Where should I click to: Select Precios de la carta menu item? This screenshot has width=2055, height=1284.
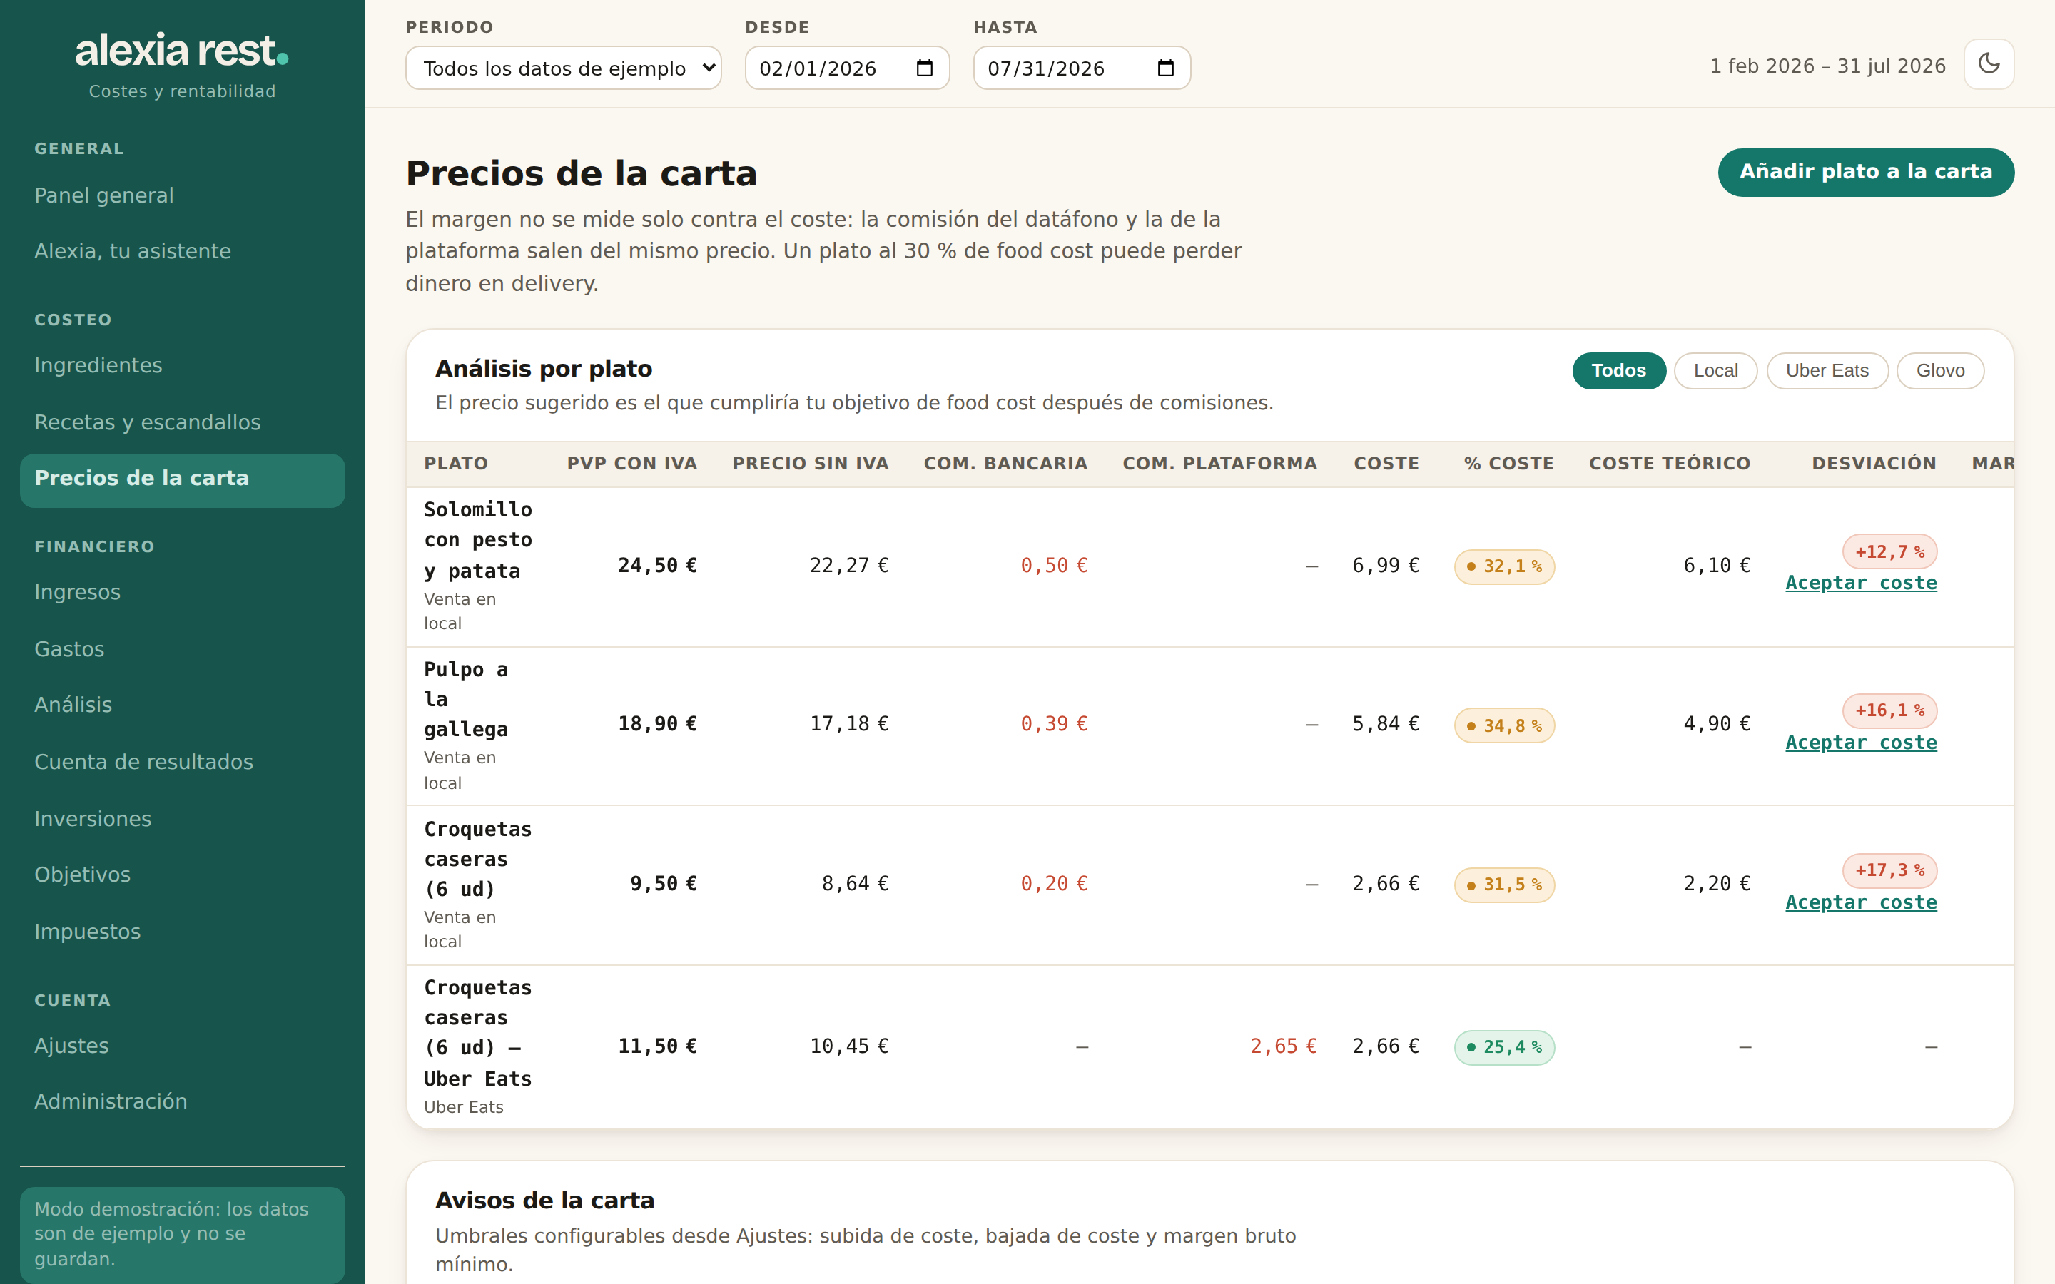[182, 480]
